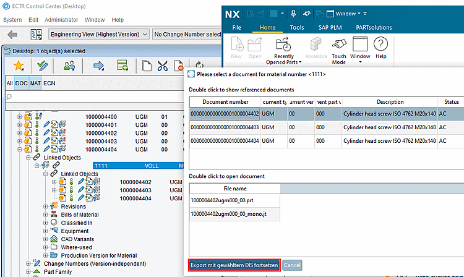Viewport: 464px width, 277px height.
Task: Click Export mit gewähltem DIS fortsetzen button
Action: click(x=234, y=265)
